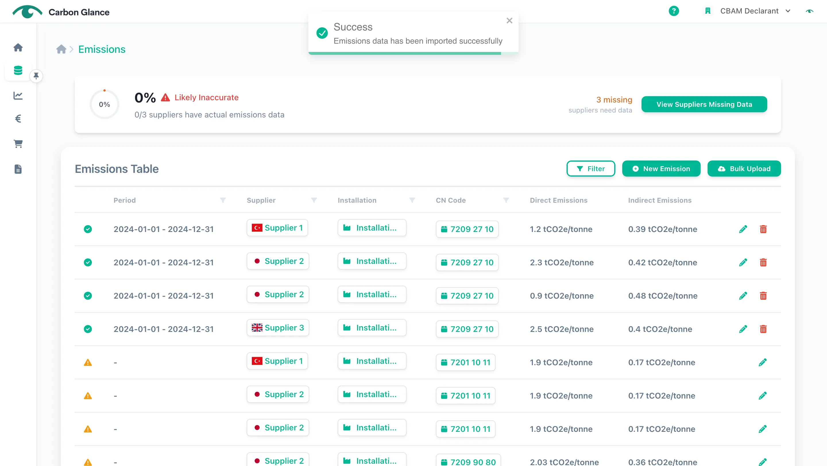Edit the 2.5 tCO2e/tonne emission row

(x=743, y=329)
